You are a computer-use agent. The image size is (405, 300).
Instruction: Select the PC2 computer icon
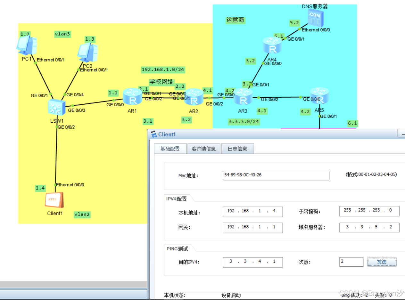coord(87,53)
